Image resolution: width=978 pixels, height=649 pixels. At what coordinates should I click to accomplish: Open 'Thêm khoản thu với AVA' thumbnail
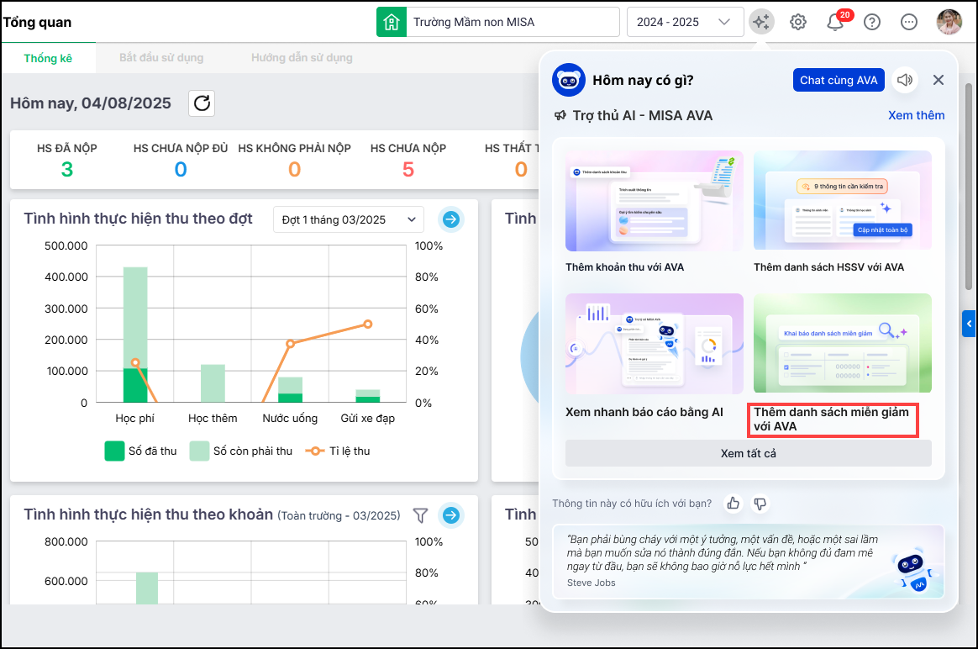click(x=655, y=202)
